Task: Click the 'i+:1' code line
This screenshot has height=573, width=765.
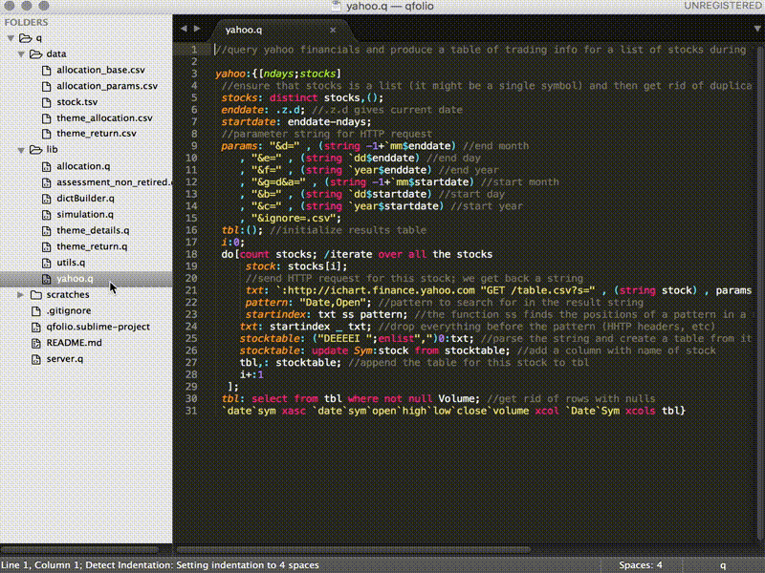Action: [x=251, y=374]
